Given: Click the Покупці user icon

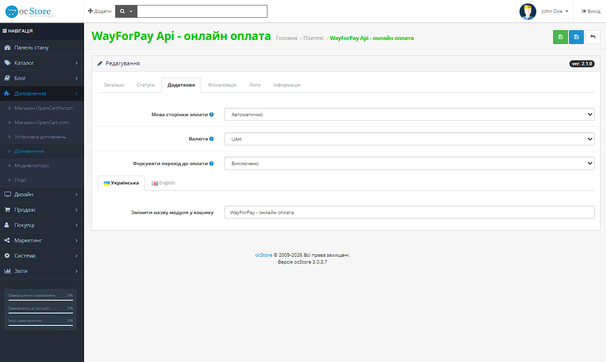Looking at the screenshot, I should click(x=7, y=225).
